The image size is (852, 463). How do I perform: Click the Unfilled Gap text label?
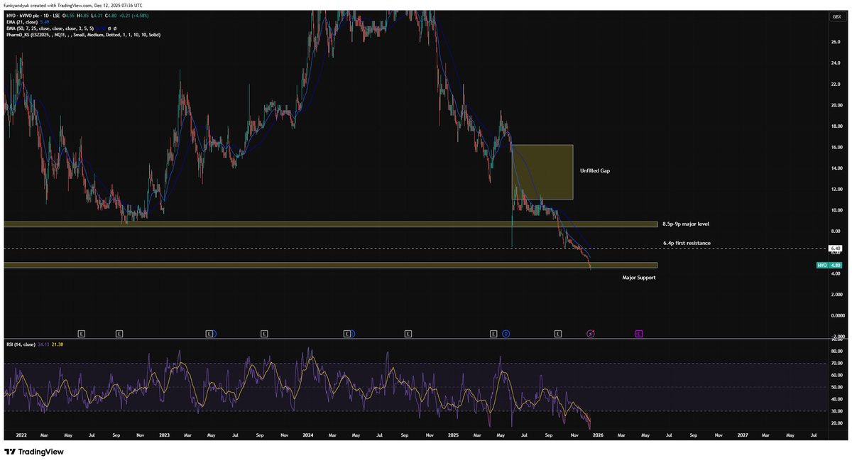pos(595,171)
